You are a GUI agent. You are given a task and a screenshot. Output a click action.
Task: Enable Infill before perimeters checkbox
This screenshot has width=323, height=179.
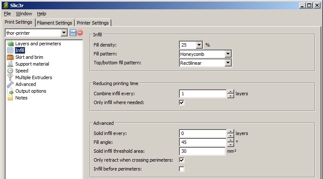[x=181, y=169]
